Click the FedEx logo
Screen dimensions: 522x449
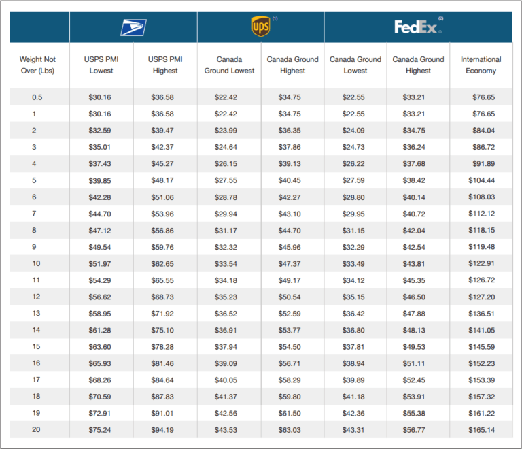[x=418, y=27]
